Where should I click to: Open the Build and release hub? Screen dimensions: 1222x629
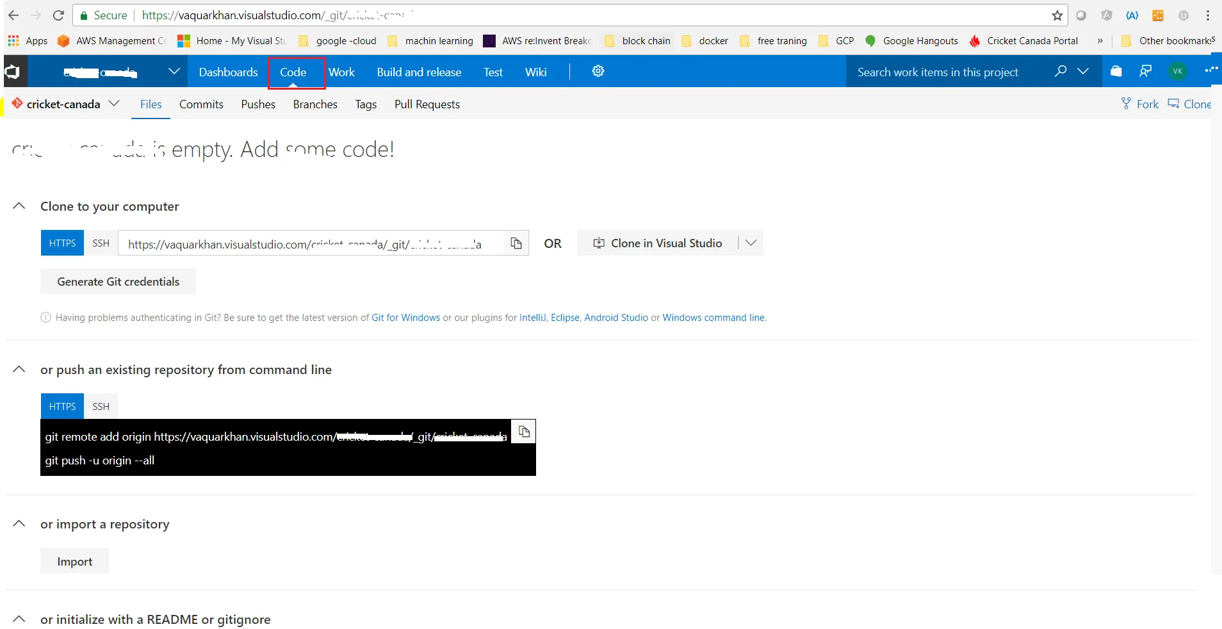point(419,72)
